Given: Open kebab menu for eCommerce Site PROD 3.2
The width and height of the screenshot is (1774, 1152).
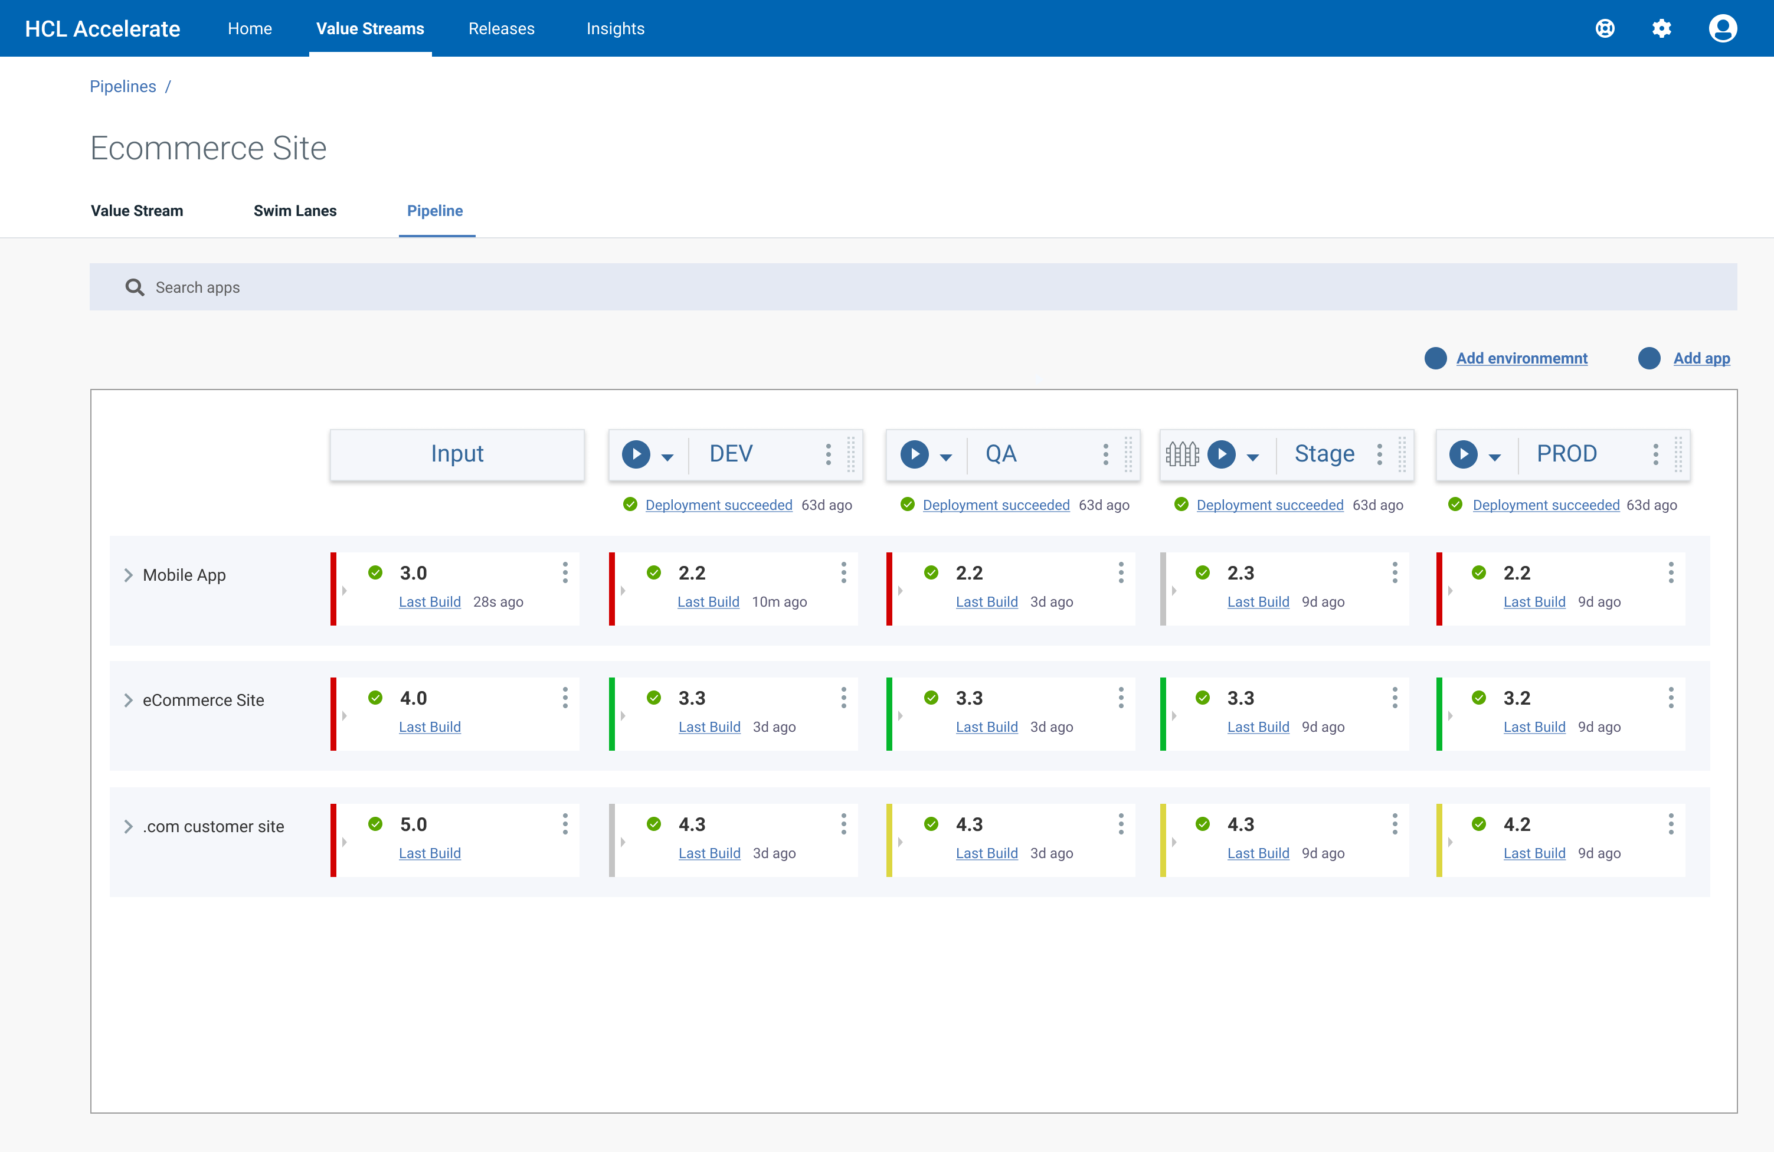Looking at the screenshot, I should [1670, 698].
